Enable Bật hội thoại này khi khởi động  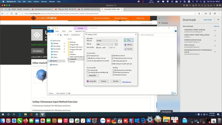114,70
